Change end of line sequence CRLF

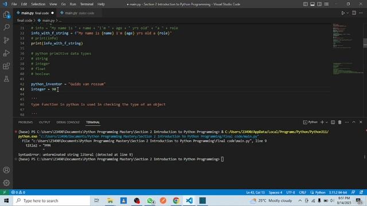(302, 192)
